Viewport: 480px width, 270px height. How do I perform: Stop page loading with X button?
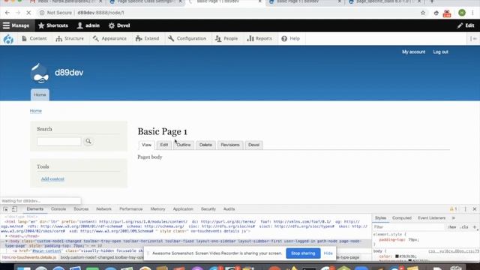(x=28, y=13)
